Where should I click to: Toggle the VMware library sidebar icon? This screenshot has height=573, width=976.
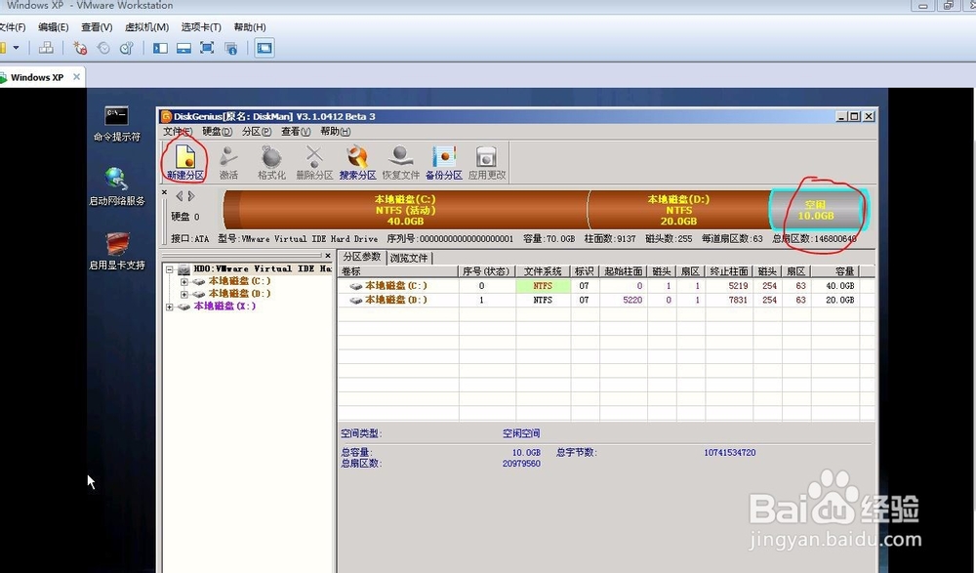[161, 48]
